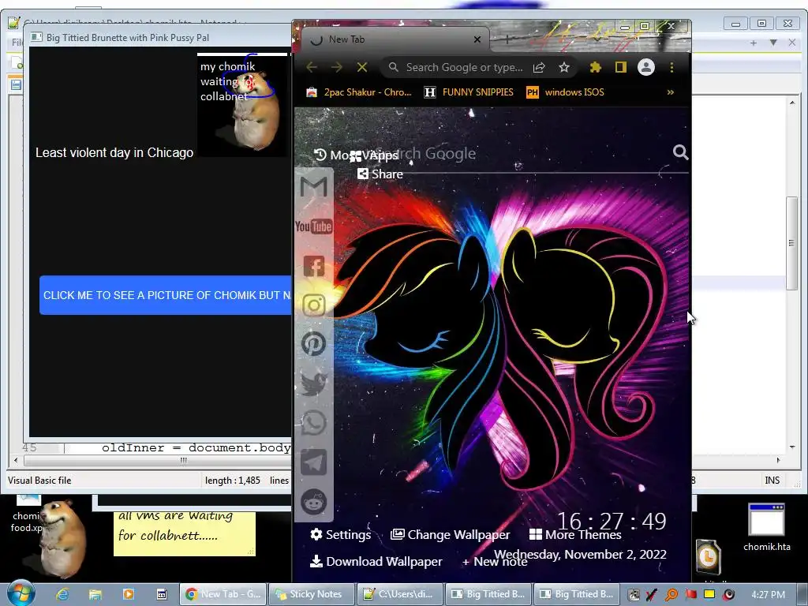
Task: Open Chrome's three-dot menu
Action: click(x=671, y=67)
